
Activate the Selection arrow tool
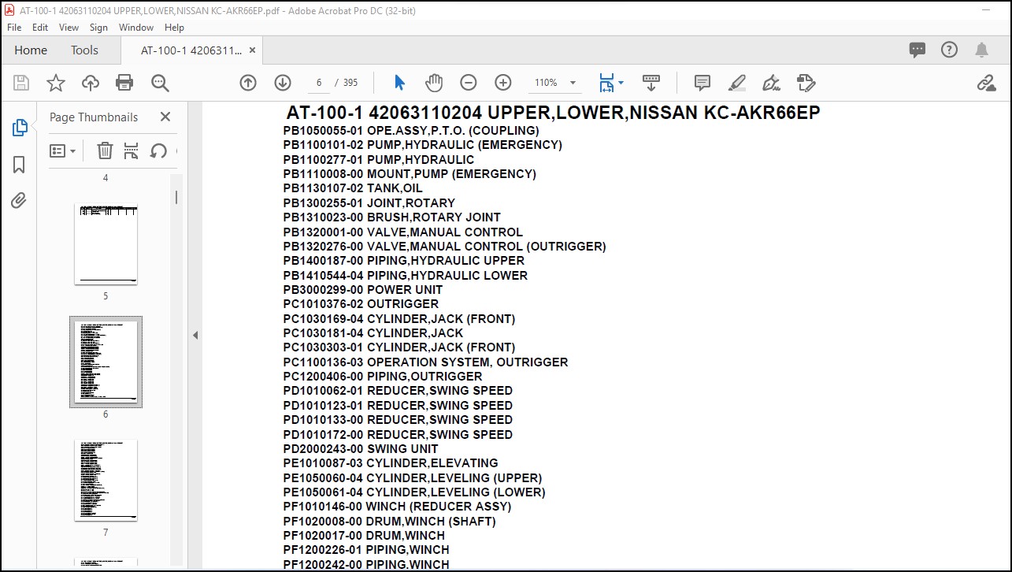[x=399, y=83]
